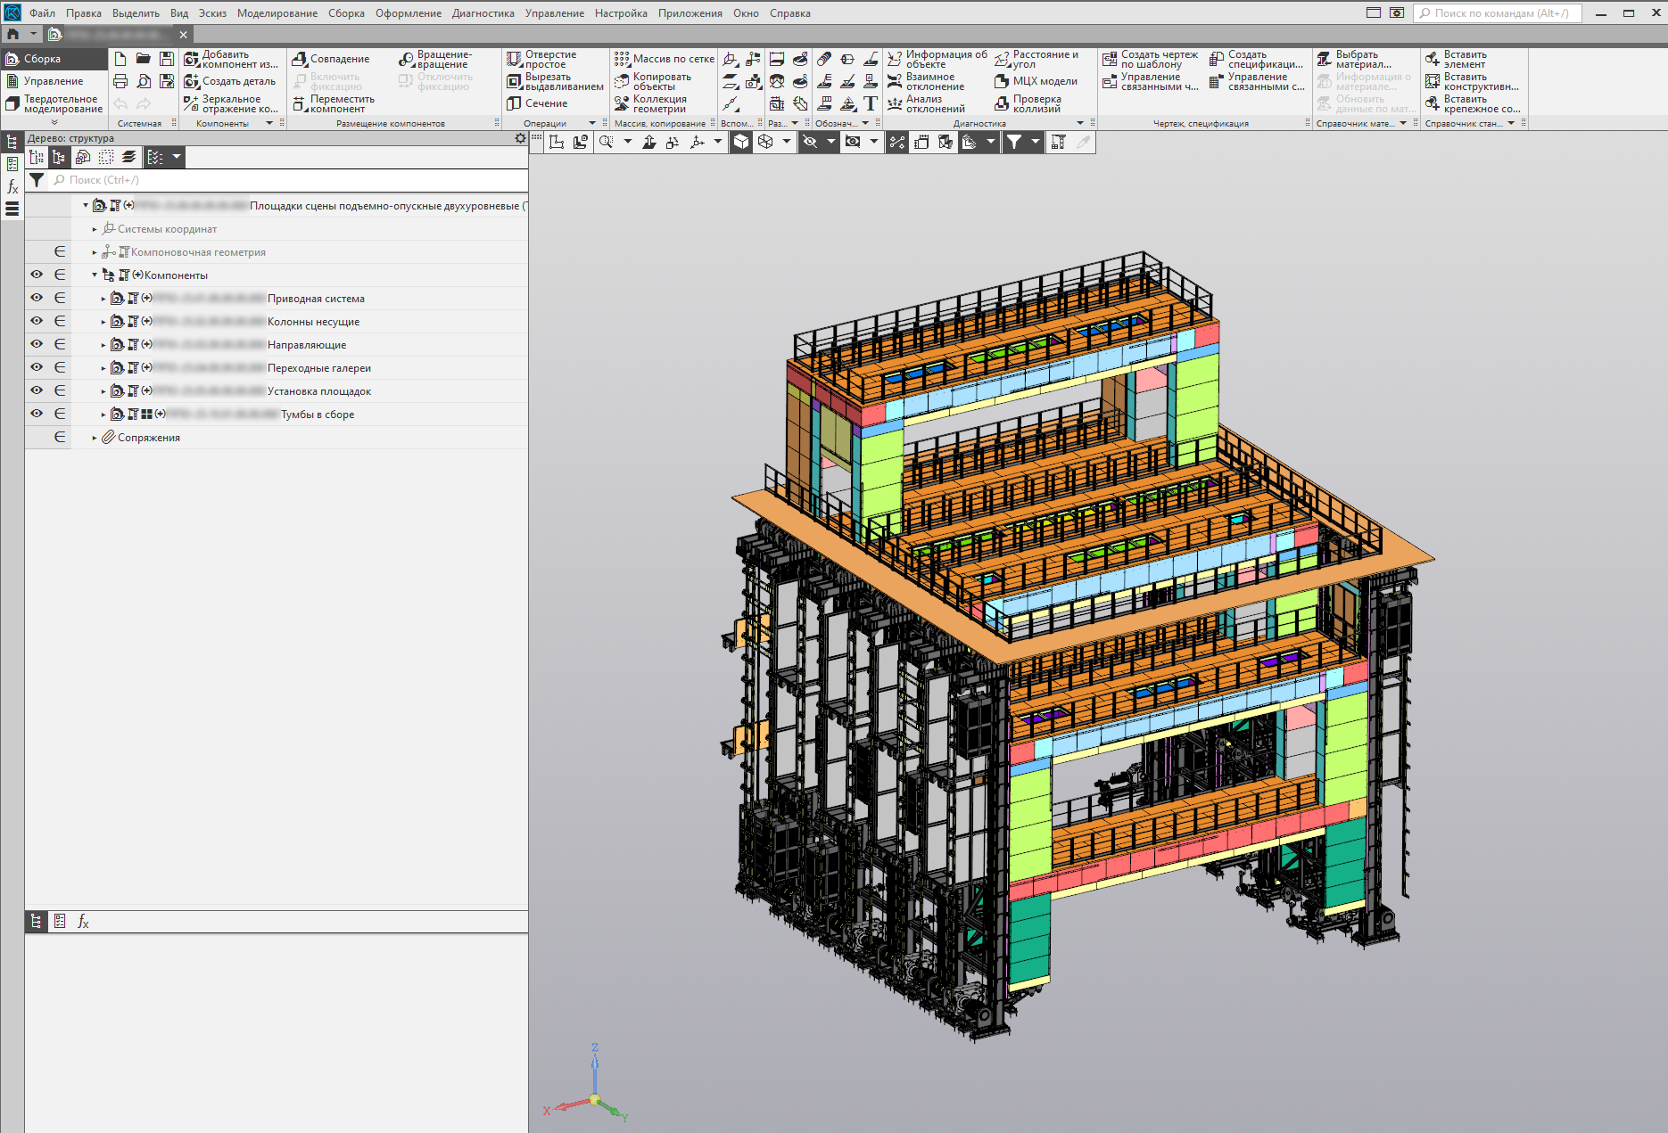
Task: Open tree panel settings gear
Action: (520, 138)
